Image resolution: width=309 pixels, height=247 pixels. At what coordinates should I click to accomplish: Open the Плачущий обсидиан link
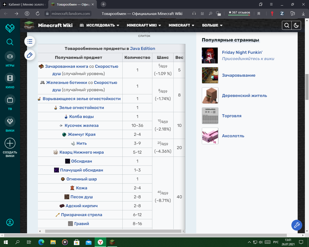pos(82,170)
